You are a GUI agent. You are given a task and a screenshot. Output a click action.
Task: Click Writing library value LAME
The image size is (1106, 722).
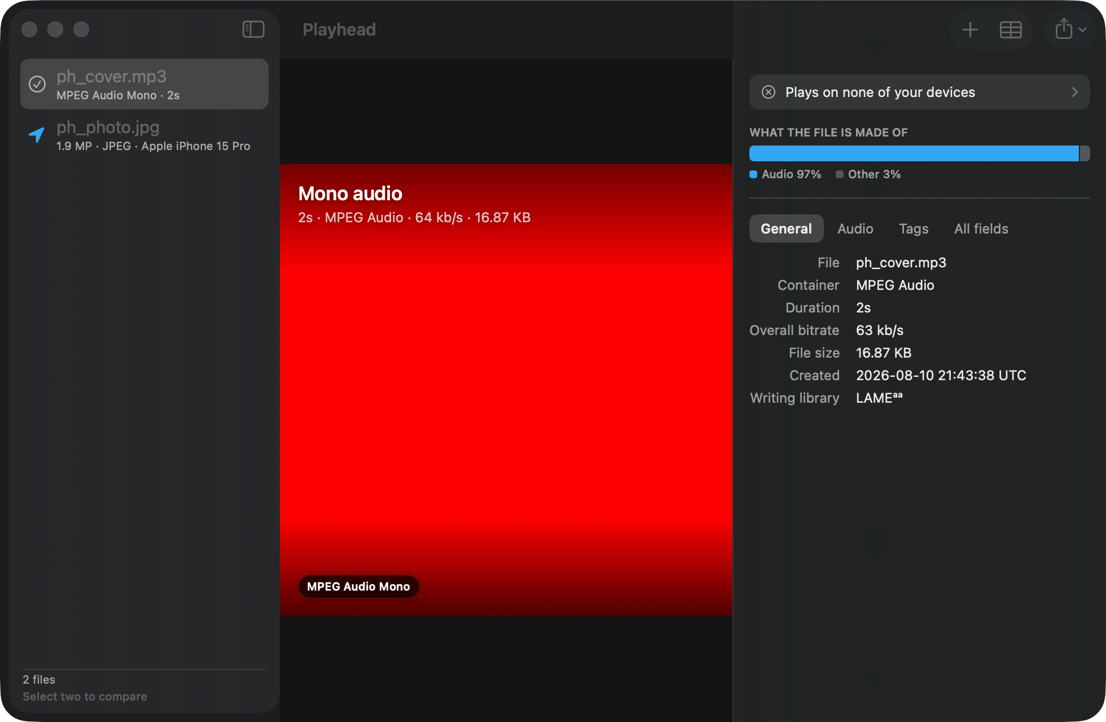879,398
